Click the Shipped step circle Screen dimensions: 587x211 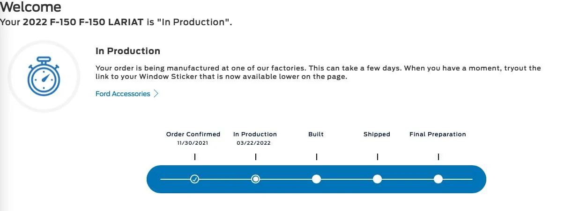click(377, 179)
